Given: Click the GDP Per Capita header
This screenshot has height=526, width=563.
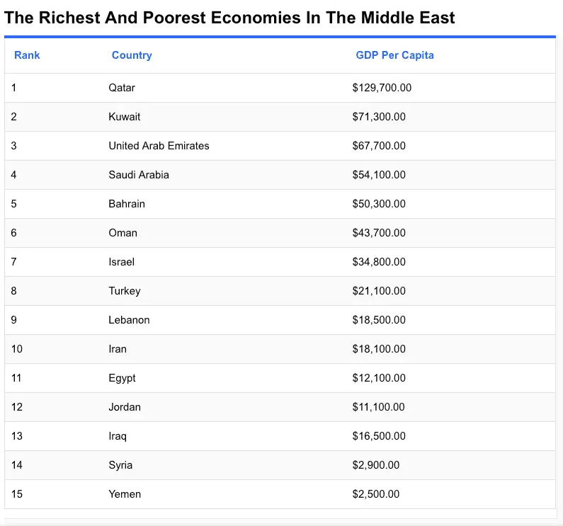Looking at the screenshot, I should point(394,55).
